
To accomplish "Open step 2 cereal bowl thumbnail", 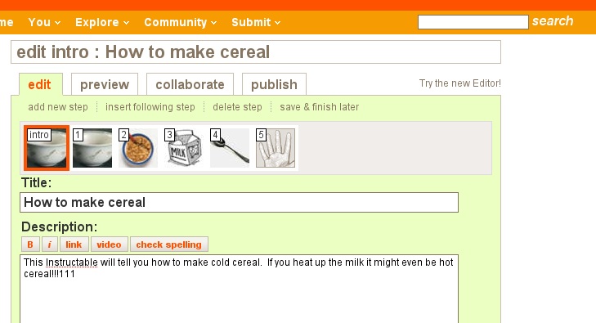I will (x=138, y=148).
